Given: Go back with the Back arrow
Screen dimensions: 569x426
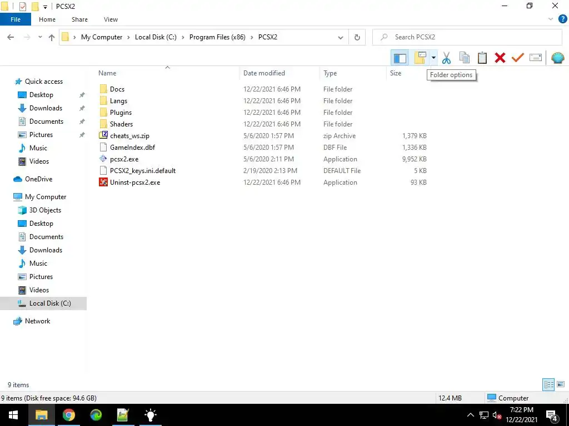Looking at the screenshot, I should tap(11, 37).
